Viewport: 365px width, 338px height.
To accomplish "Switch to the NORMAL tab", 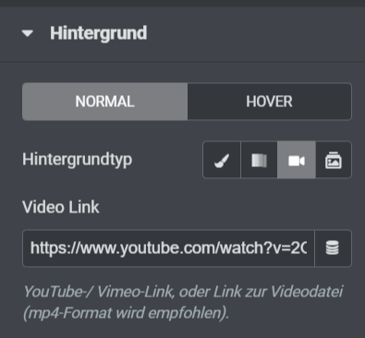I will pyautogui.click(x=104, y=102).
